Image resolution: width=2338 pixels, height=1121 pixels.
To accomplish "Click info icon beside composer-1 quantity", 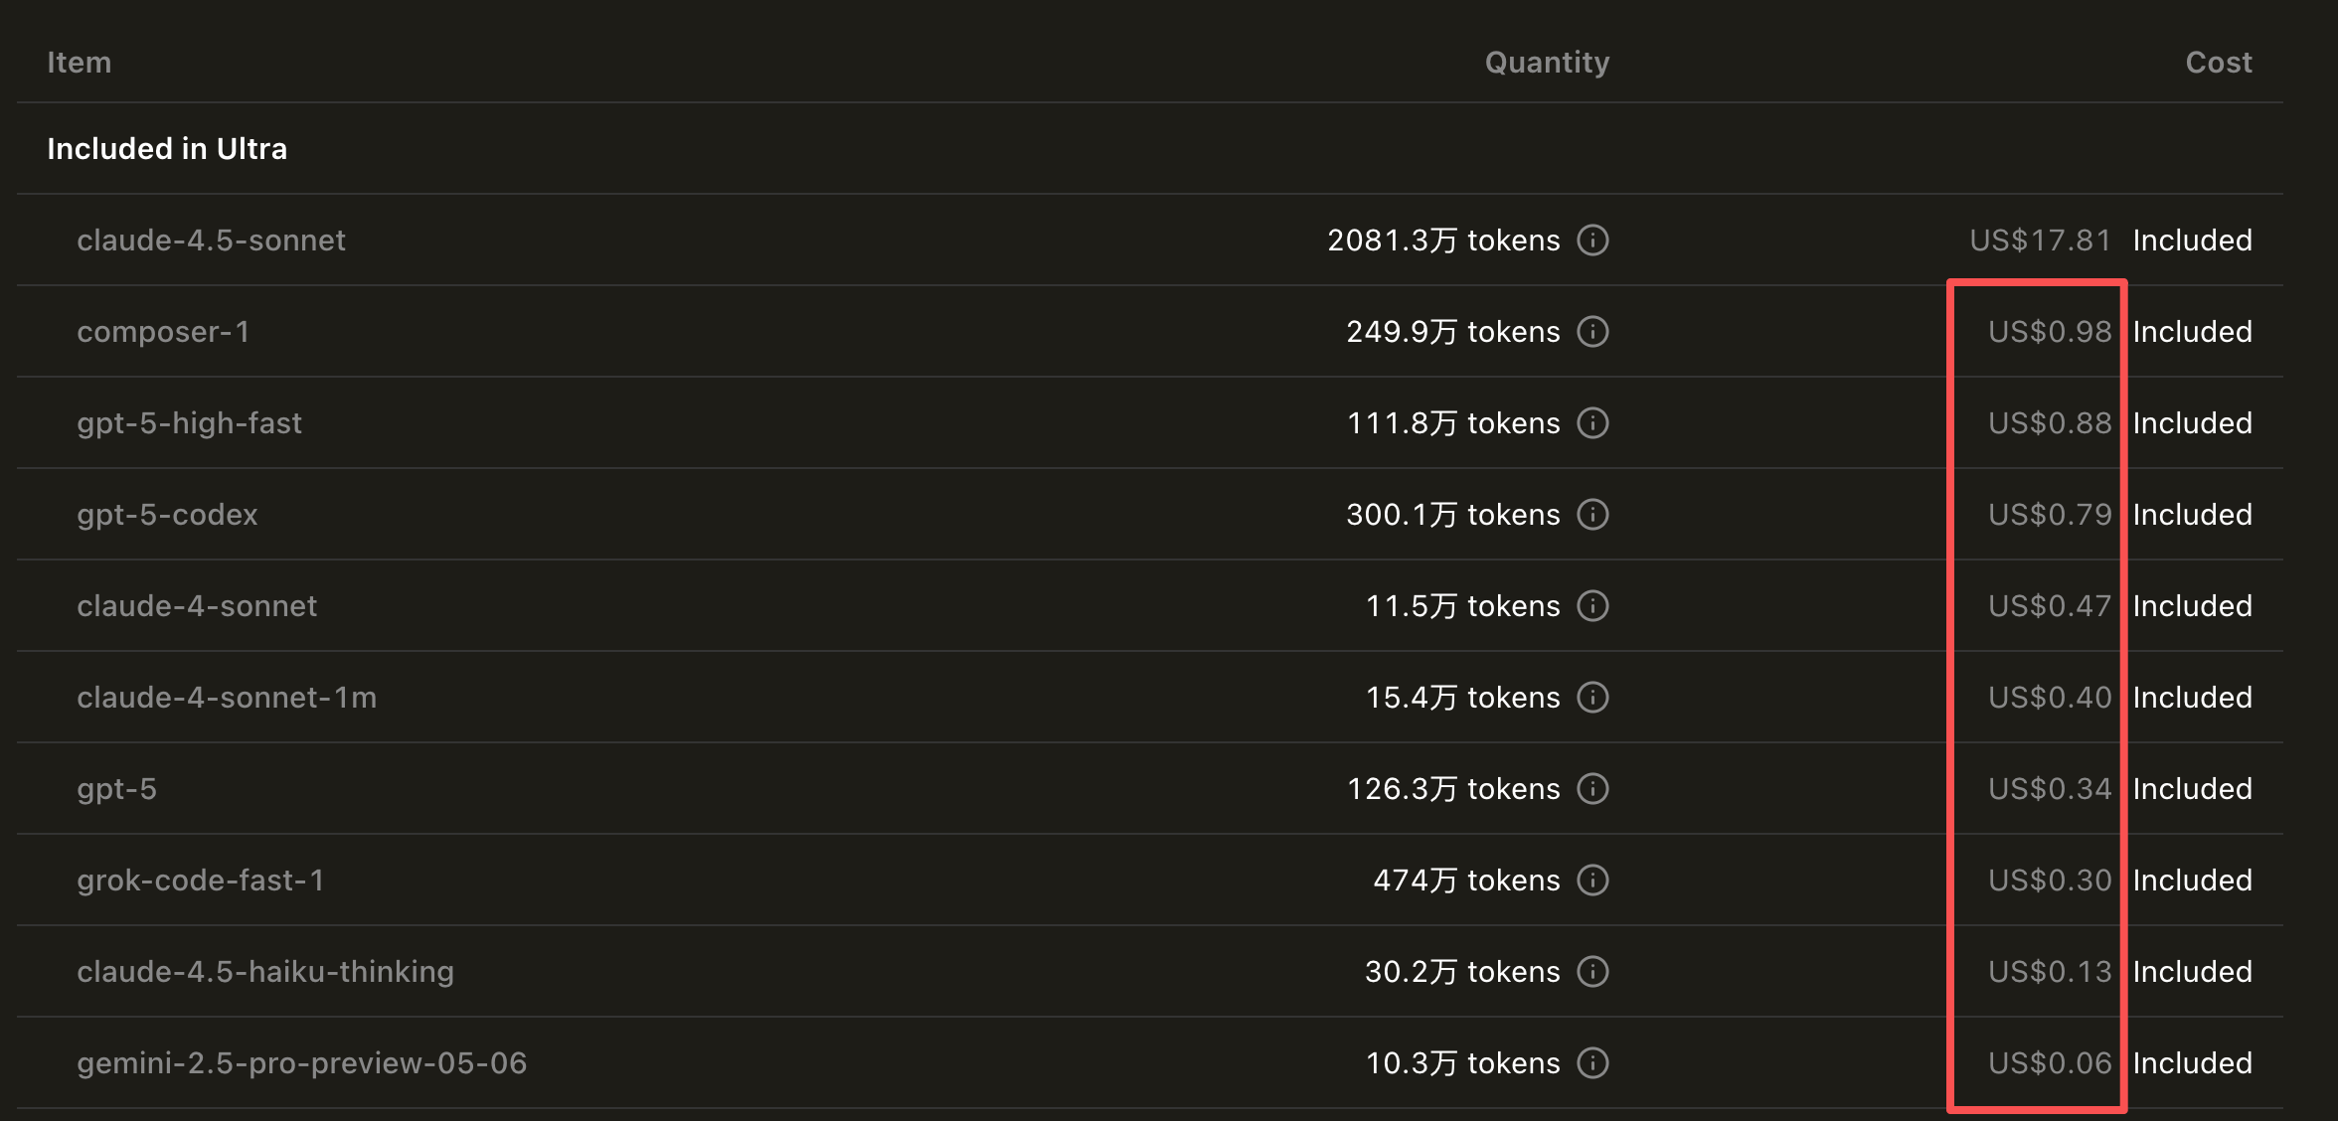I will [1592, 332].
